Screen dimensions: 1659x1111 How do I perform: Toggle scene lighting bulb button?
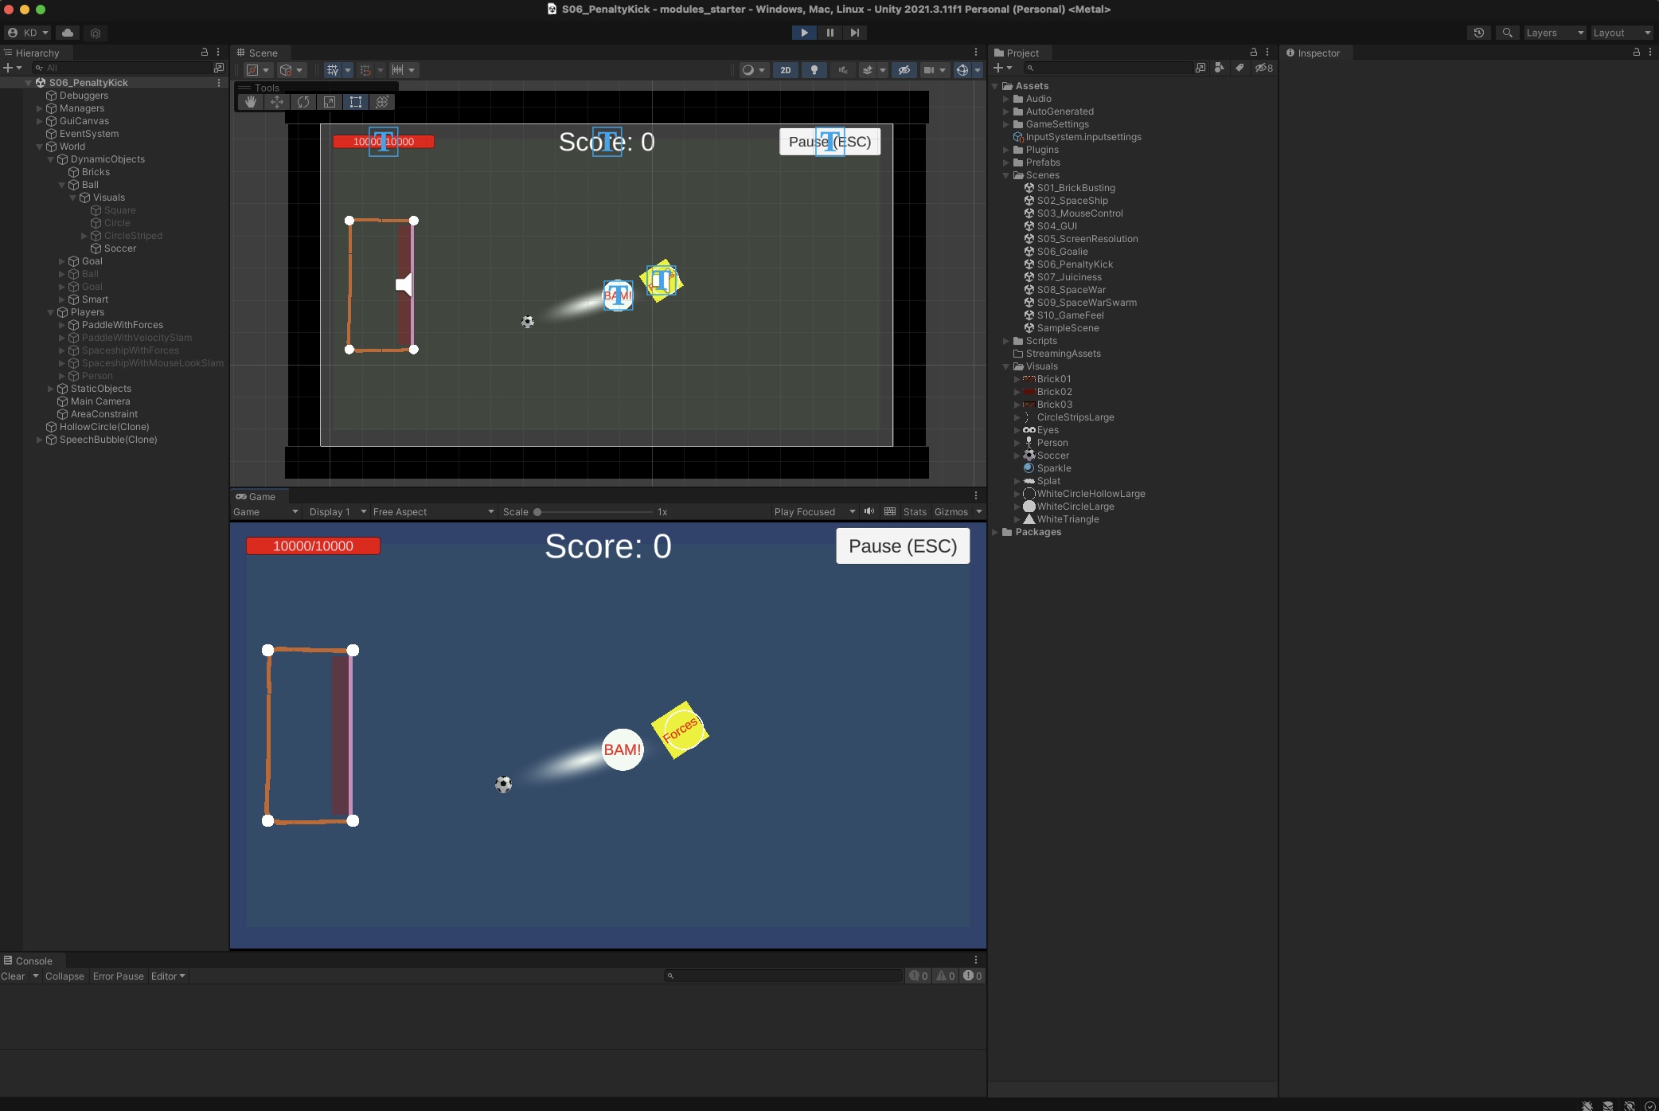(814, 70)
